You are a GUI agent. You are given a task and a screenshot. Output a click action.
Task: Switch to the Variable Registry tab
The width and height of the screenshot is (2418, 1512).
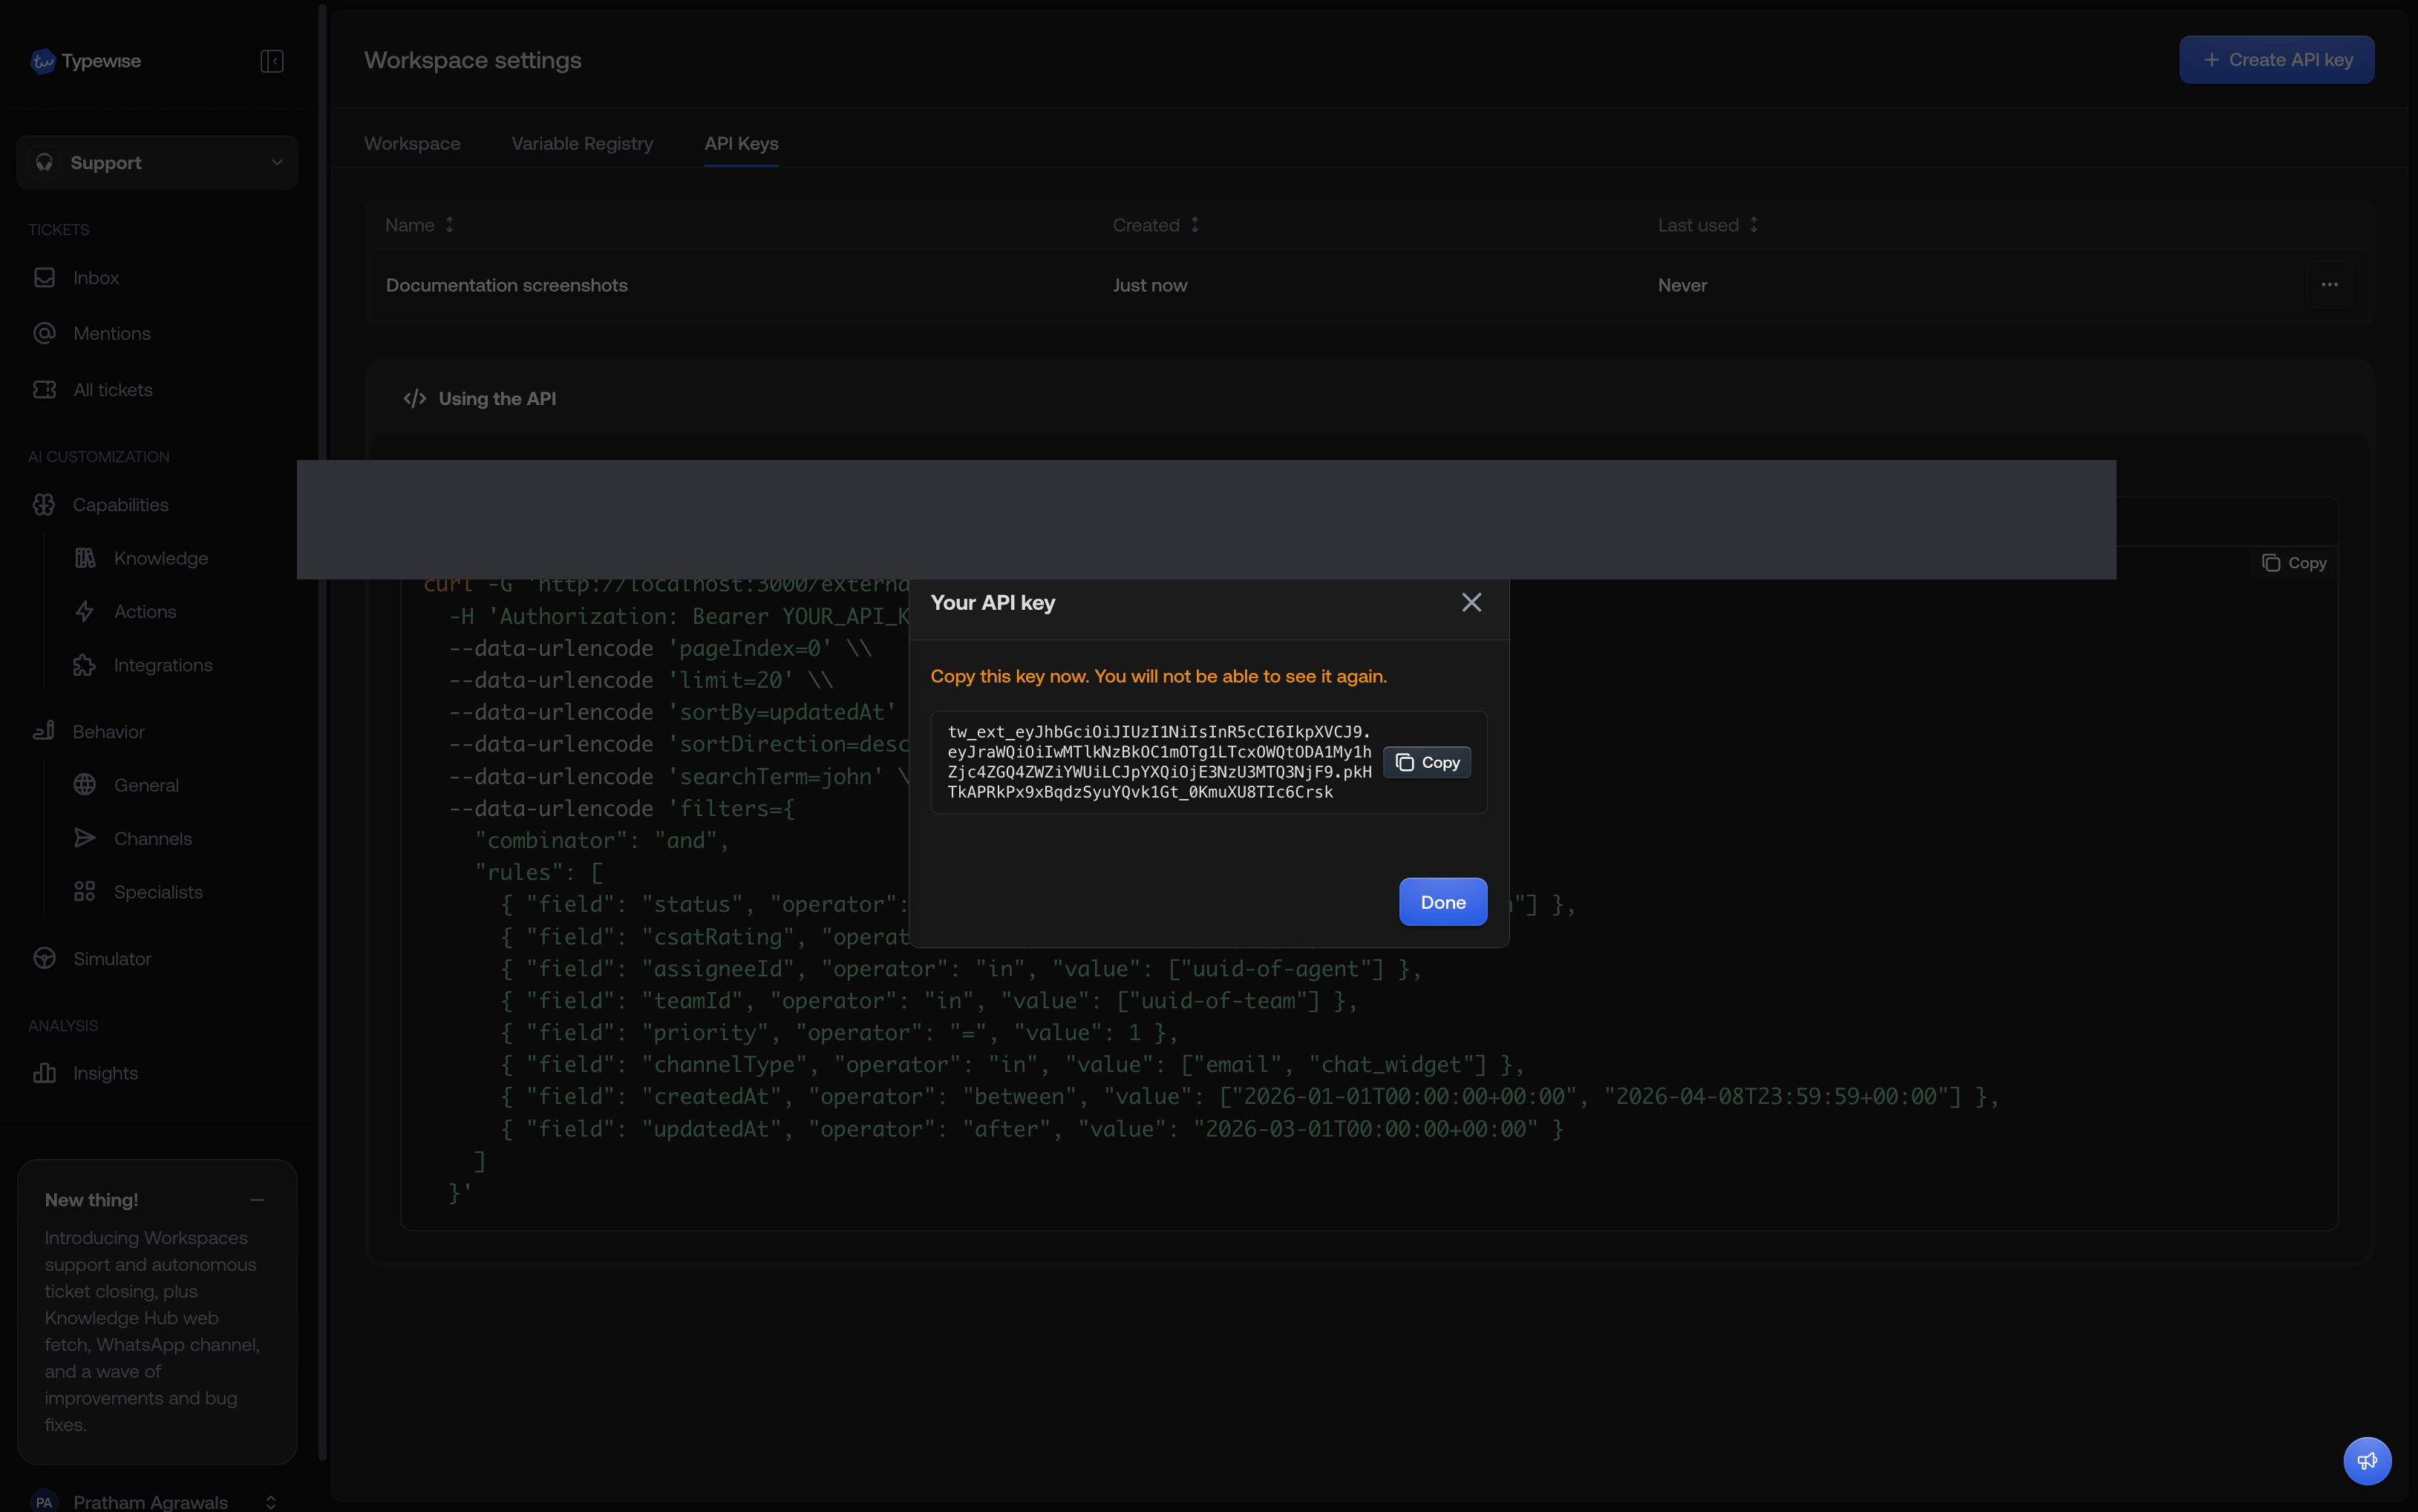(582, 144)
